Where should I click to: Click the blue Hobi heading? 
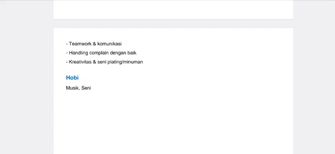click(72, 78)
